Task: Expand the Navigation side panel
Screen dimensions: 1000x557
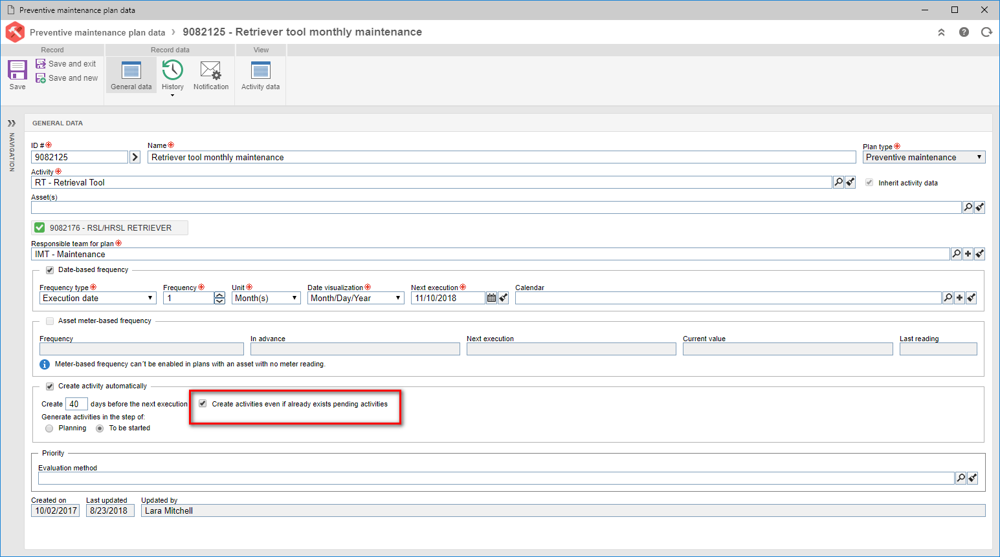Action: (x=12, y=123)
